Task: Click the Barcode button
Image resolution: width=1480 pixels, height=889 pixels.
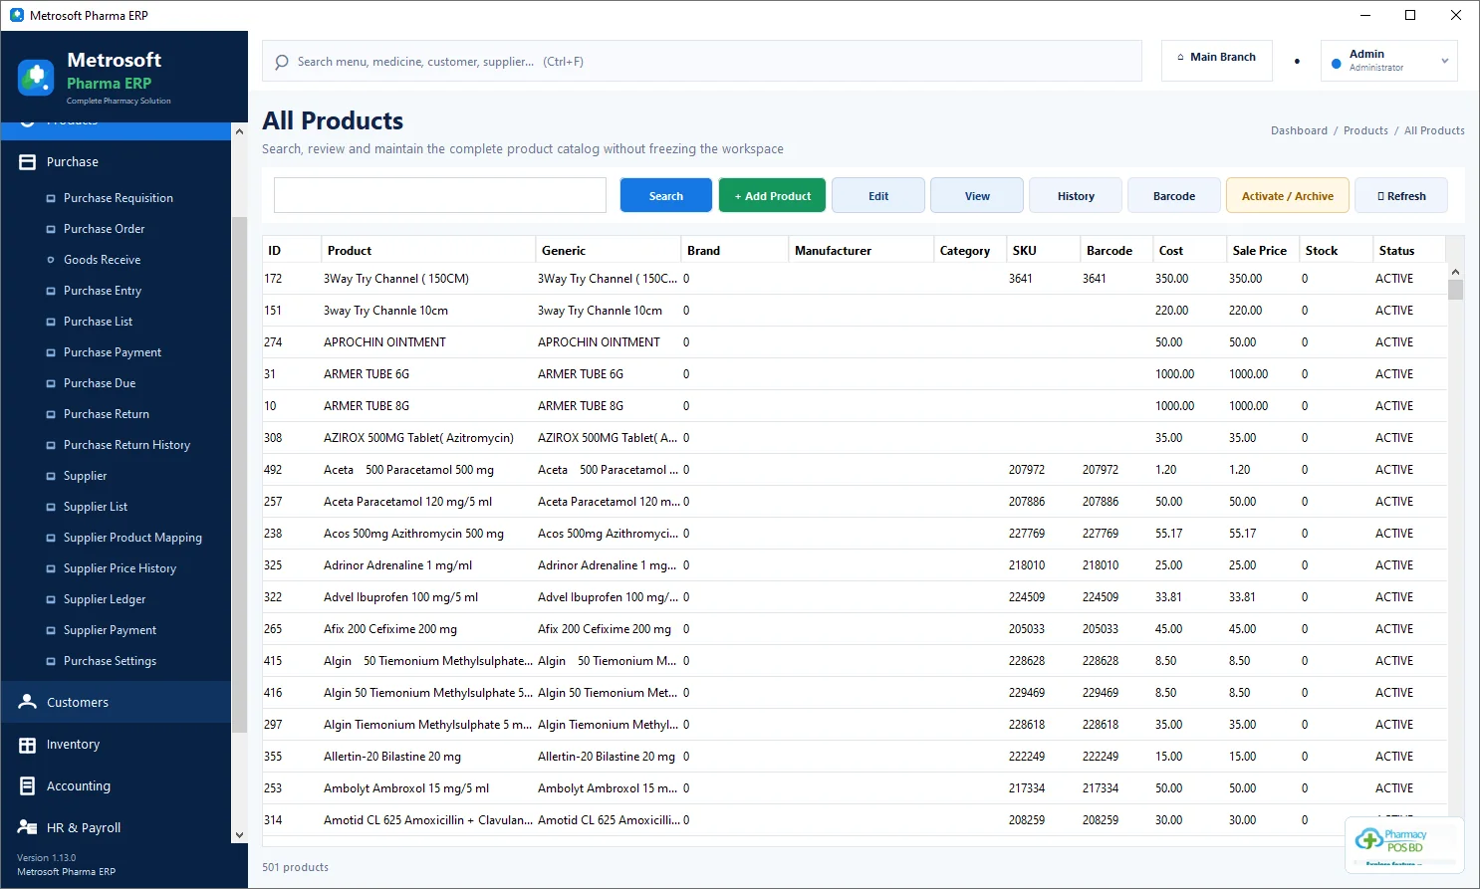Action: 1174,196
